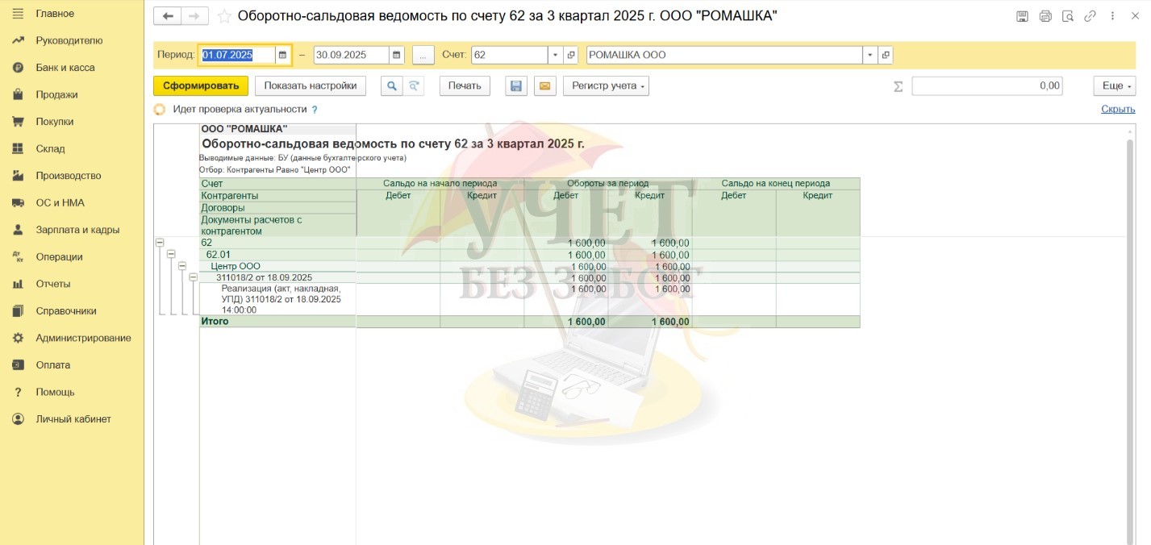Open the Банк и касса section

(x=65, y=68)
